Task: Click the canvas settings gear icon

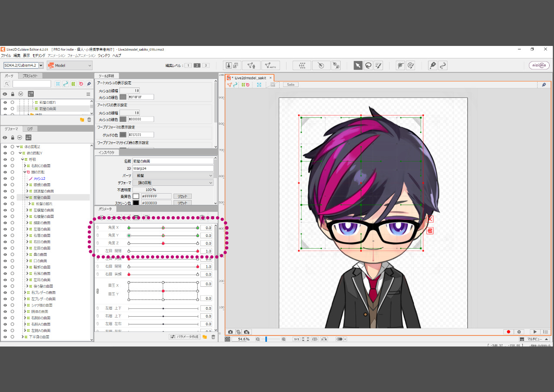Action: pos(519,332)
